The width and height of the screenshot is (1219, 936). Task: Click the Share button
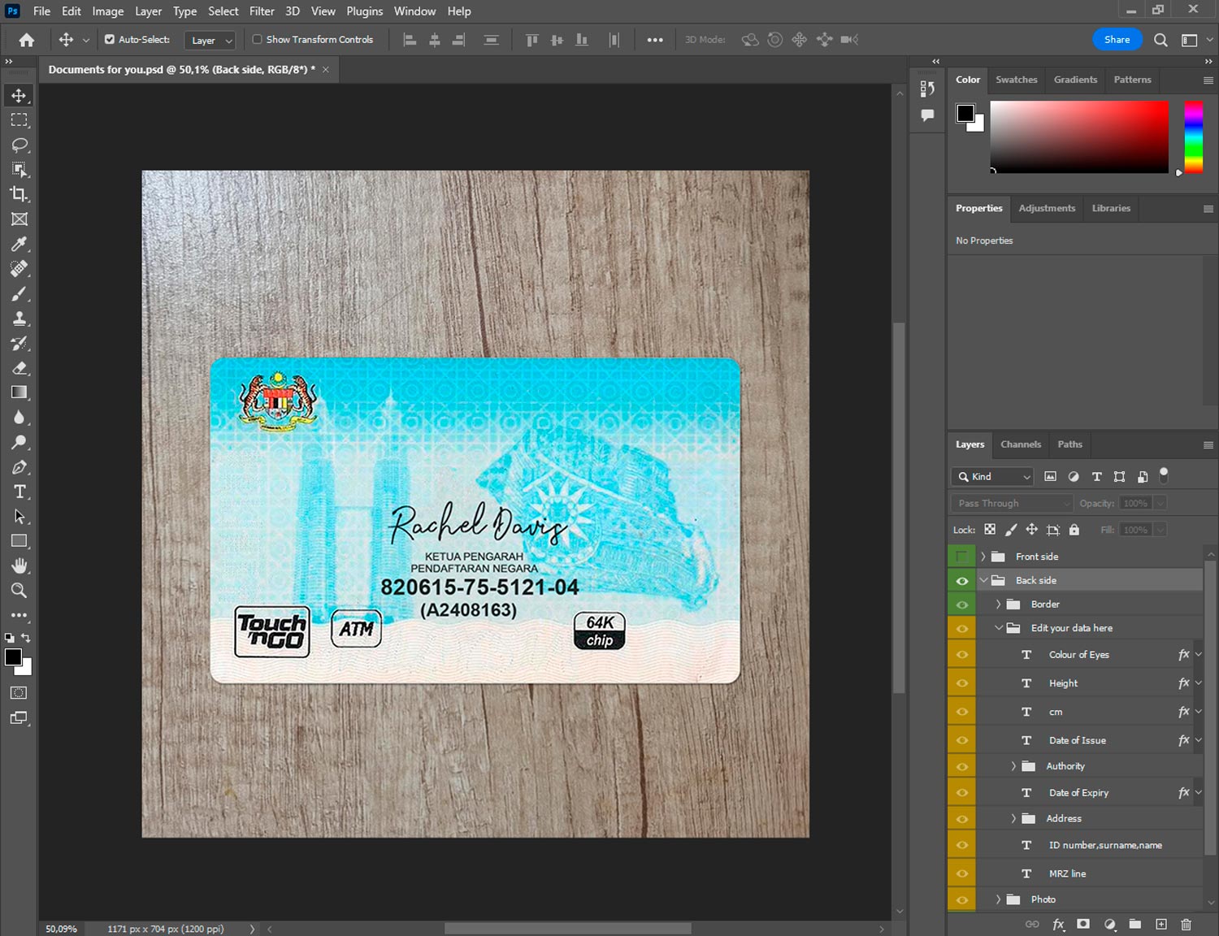[1117, 39]
